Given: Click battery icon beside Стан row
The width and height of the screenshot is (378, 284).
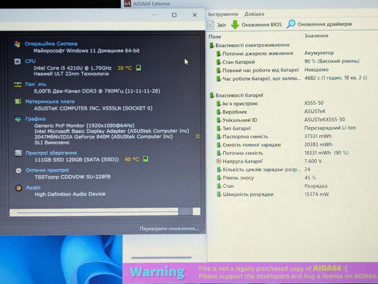Looking at the screenshot, I should (218, 186).
